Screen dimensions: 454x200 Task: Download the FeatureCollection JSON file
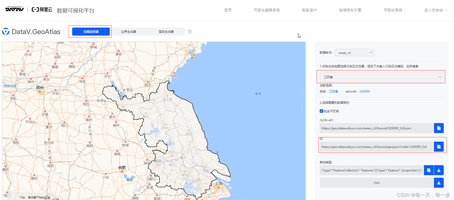[x=439, y=170]
